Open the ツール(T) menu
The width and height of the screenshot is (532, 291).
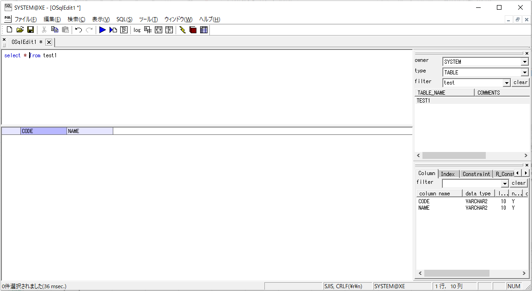point(148,19)
